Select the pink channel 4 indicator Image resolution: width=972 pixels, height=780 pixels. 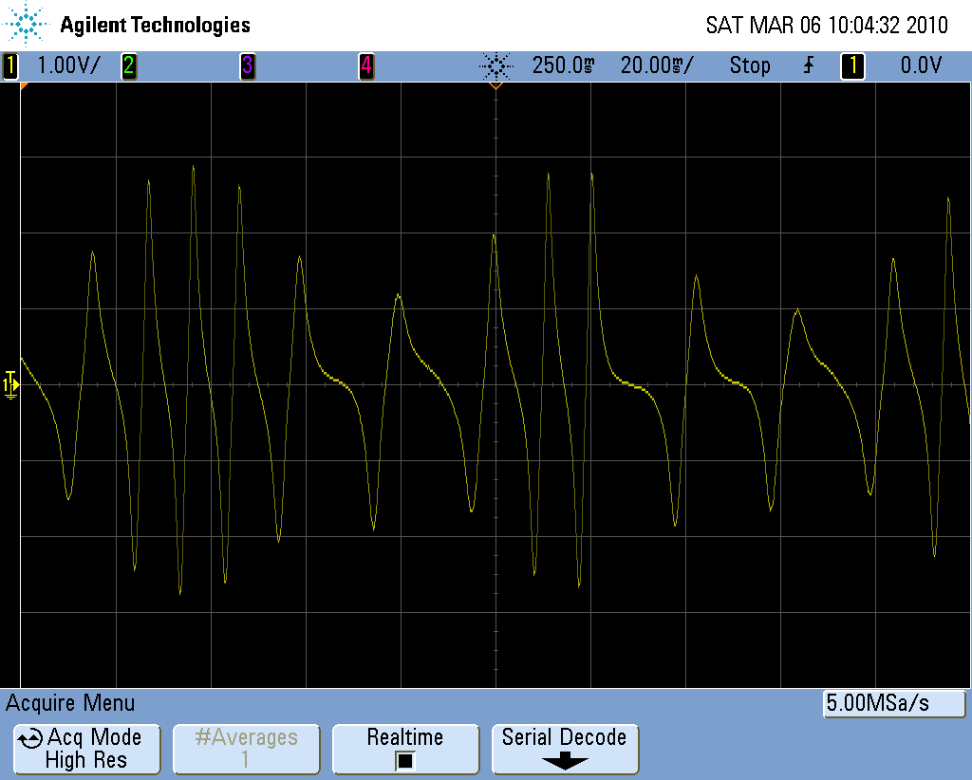[365, 65]
